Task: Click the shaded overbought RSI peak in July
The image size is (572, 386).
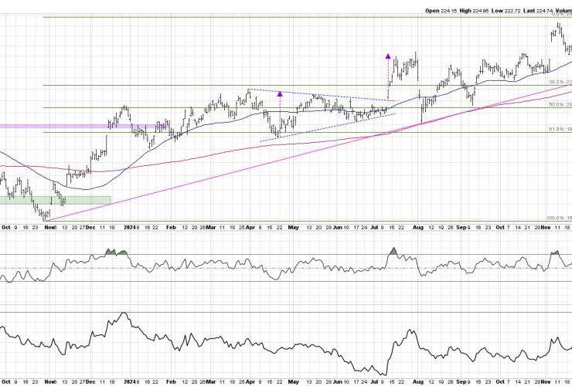Action: tap(393, 251)
